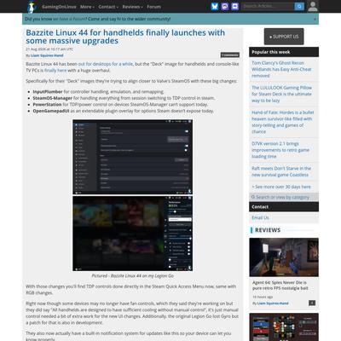Click the GamingOnLinux penguin logo
The width and height of the screenshot is (341, 341).
[x=32, y=7]
